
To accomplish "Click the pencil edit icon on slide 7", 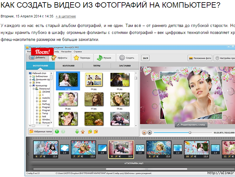I will click(x=78, y=156).
